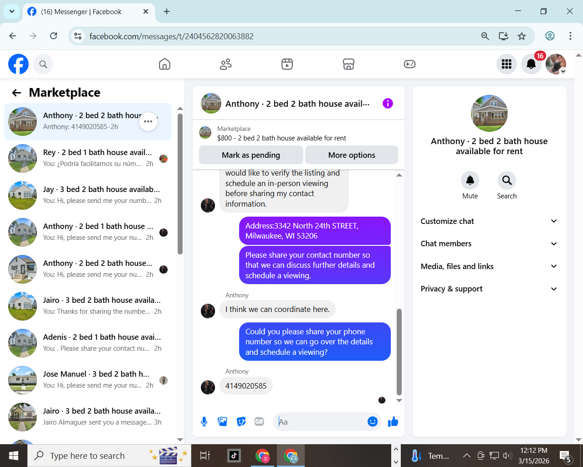Screen dimensions: 583x467
Task: Click the browser address bar URL
Action: tap(171, 36)
